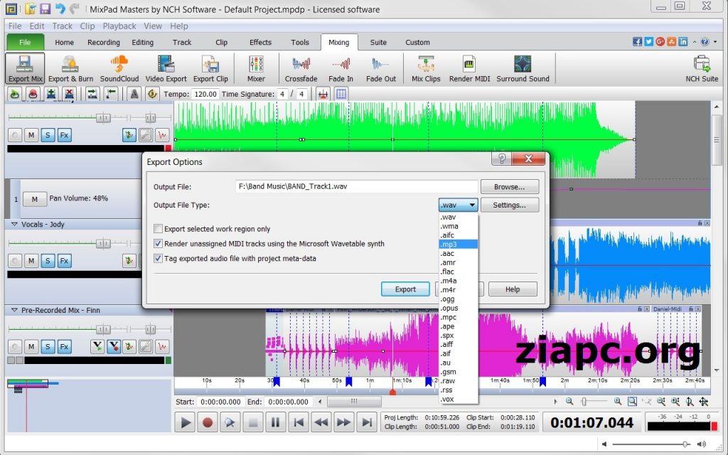
Task: Select .mp3 from the file type list
Action: [x=459, y=245]
